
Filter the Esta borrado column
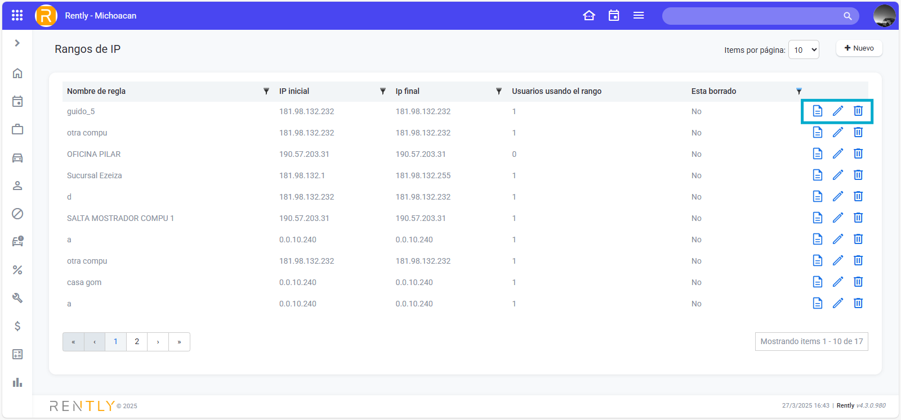click(x=799, y=91)
